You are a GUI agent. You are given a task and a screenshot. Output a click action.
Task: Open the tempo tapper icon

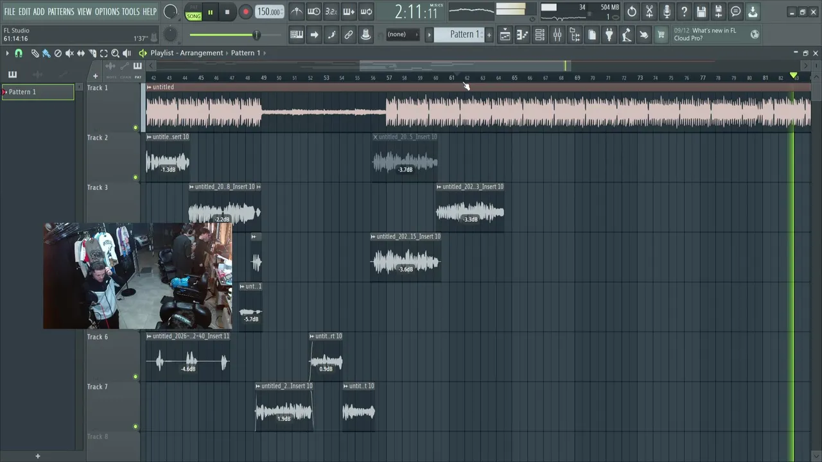(626, 35)
